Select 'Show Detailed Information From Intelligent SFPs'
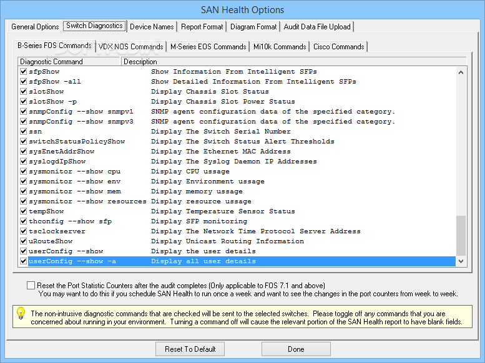The height and width of the screenshot is (363, 485). (x=253, y=82)
